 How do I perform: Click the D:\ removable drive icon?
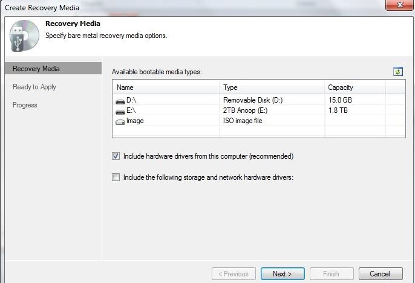pyautogui.click(x=120, y=101)
